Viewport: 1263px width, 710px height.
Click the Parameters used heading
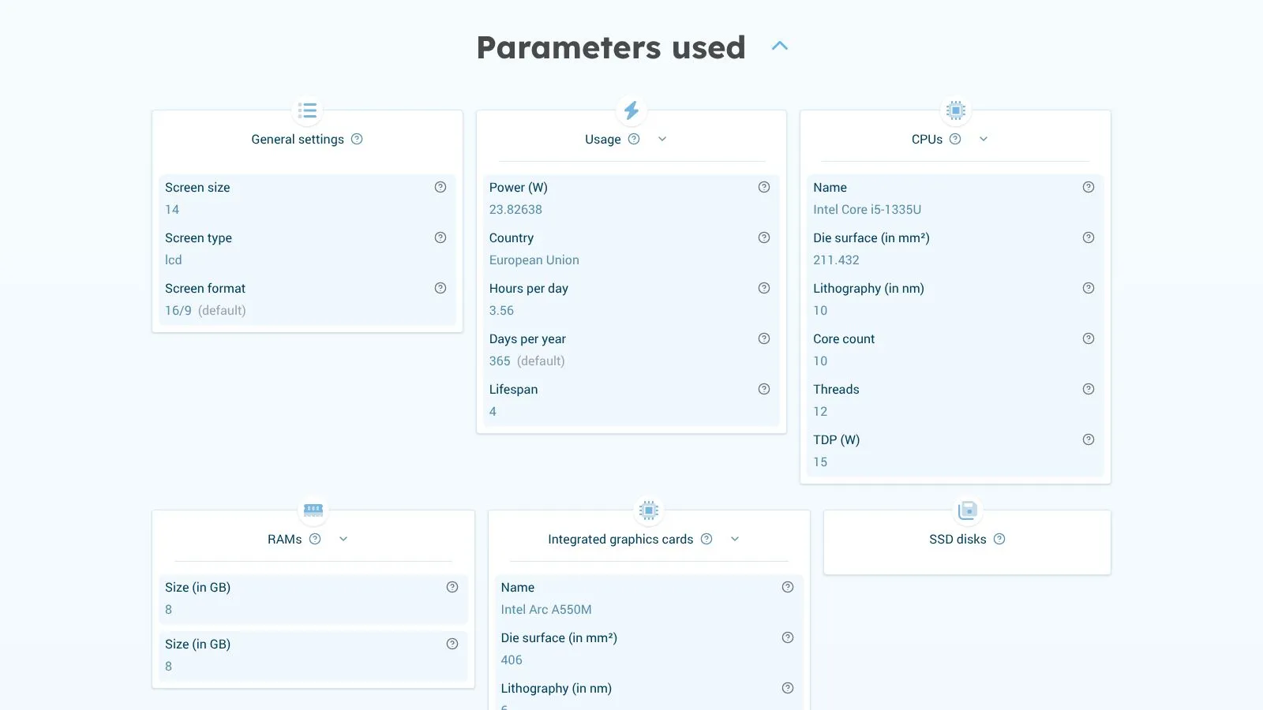tap(611, 47)
